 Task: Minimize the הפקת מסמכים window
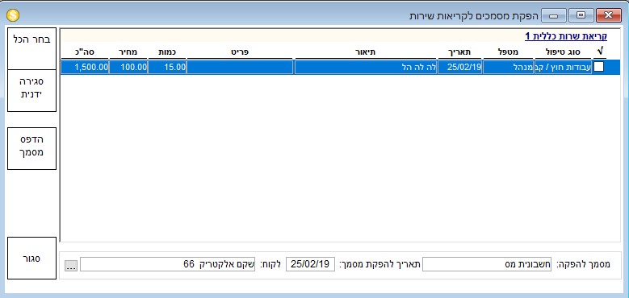click(x=554, y=15)
